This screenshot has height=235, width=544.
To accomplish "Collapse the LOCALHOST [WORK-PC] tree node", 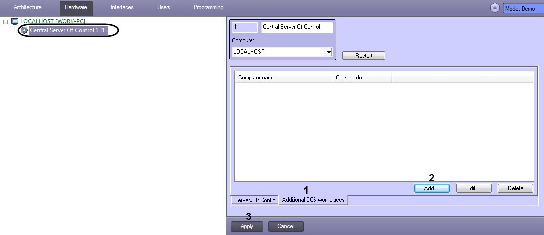I will tap(5, 22).
